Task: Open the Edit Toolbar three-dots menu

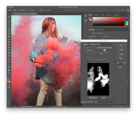Action: point(9,76)
